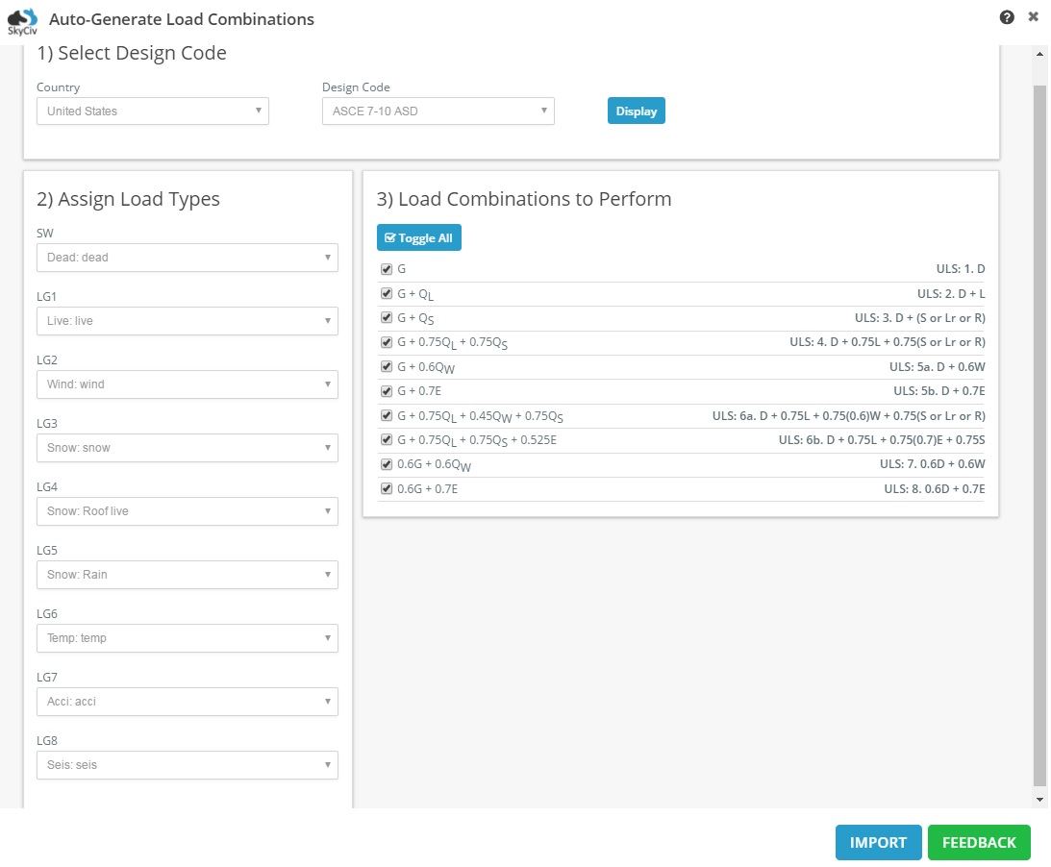Screen dimensions: 1051x867
Task: Click the Display button
Action: [637, 111]
